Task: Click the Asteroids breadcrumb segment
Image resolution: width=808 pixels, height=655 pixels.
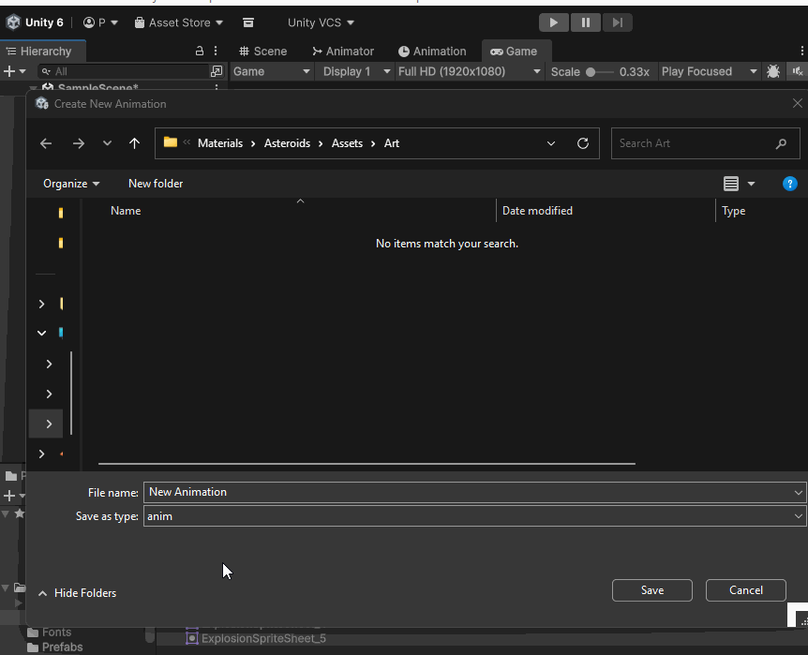Action: 287,143
